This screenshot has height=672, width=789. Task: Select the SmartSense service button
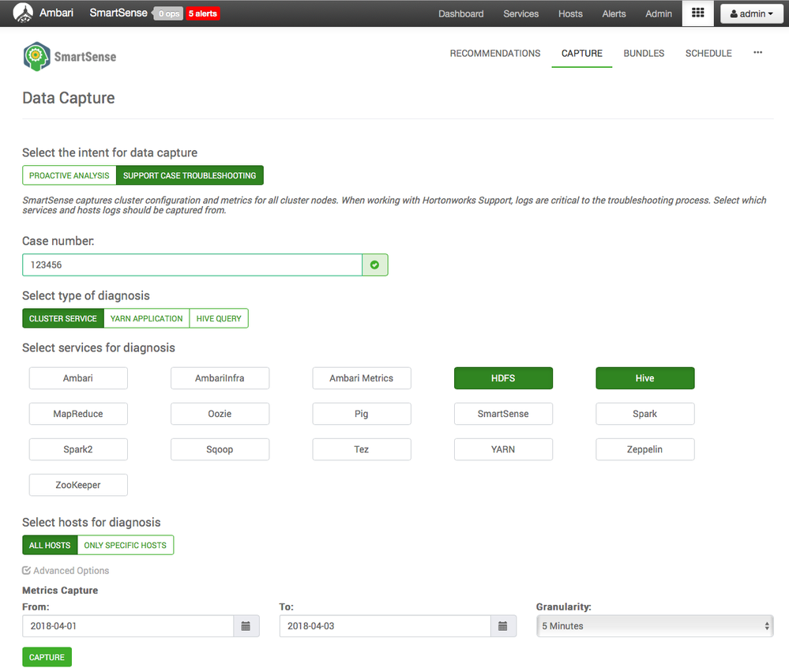point(503,414)
